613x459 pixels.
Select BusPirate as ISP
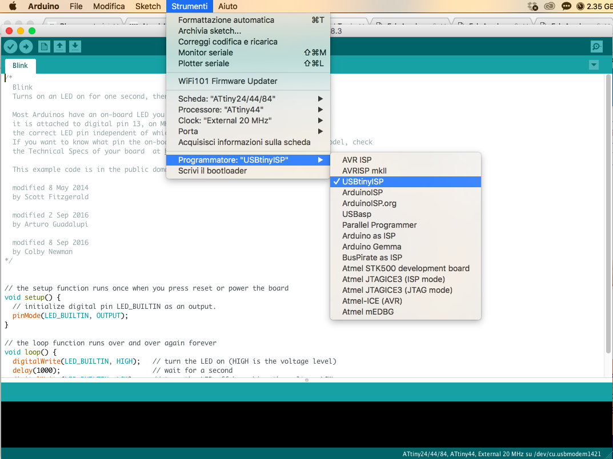pyautogui.click(x=406, y=258)
